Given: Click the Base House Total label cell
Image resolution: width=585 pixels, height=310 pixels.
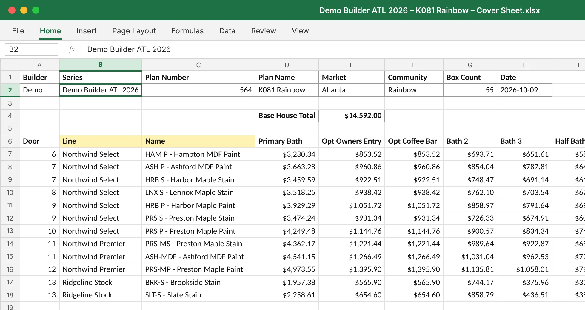Looking at the screenshot, I should click(x=287, y=116).
